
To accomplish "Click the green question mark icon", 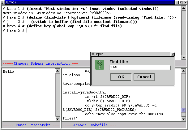I will (100, 65).
